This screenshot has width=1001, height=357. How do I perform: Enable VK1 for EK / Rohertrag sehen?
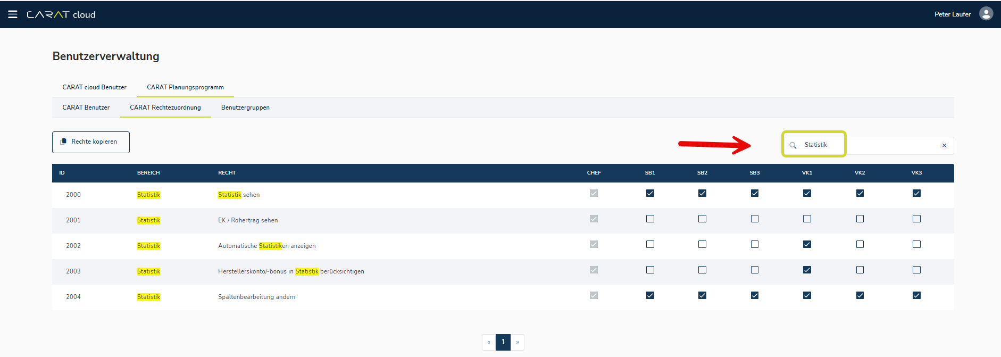(807, 219)
